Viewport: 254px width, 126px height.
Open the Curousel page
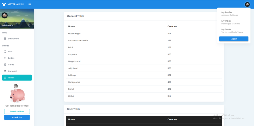coord(17,71)
